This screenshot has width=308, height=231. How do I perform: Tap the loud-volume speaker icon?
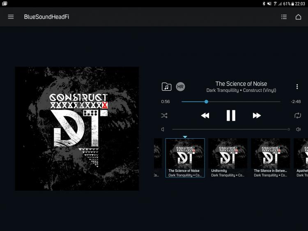tap(298, 129)
